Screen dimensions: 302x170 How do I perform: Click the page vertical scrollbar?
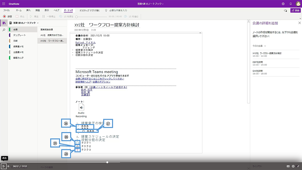(249, 63)
